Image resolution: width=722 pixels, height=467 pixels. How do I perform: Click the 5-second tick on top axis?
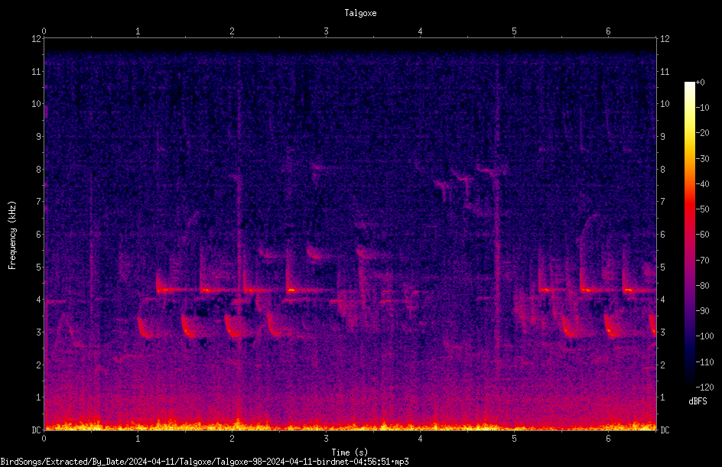(x=514, y=31)
